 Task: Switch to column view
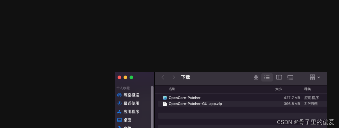pos(279,77)
